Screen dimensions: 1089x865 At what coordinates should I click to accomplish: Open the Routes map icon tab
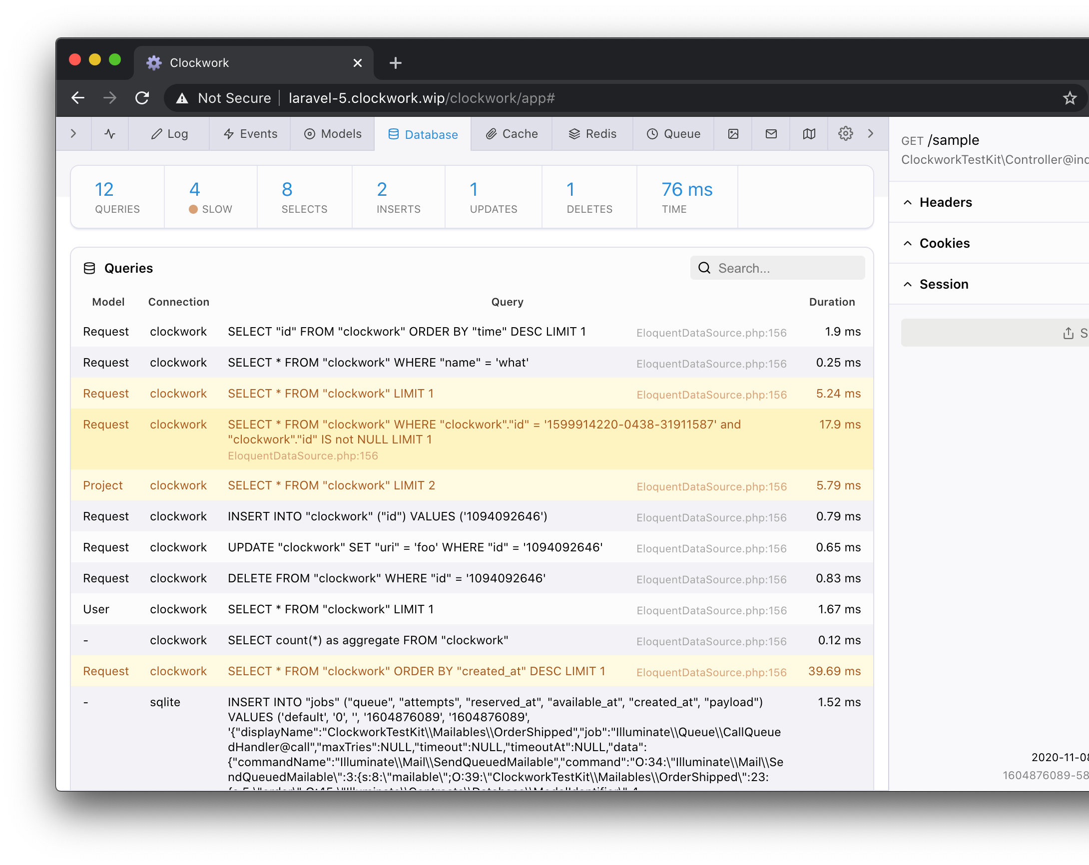809,134
